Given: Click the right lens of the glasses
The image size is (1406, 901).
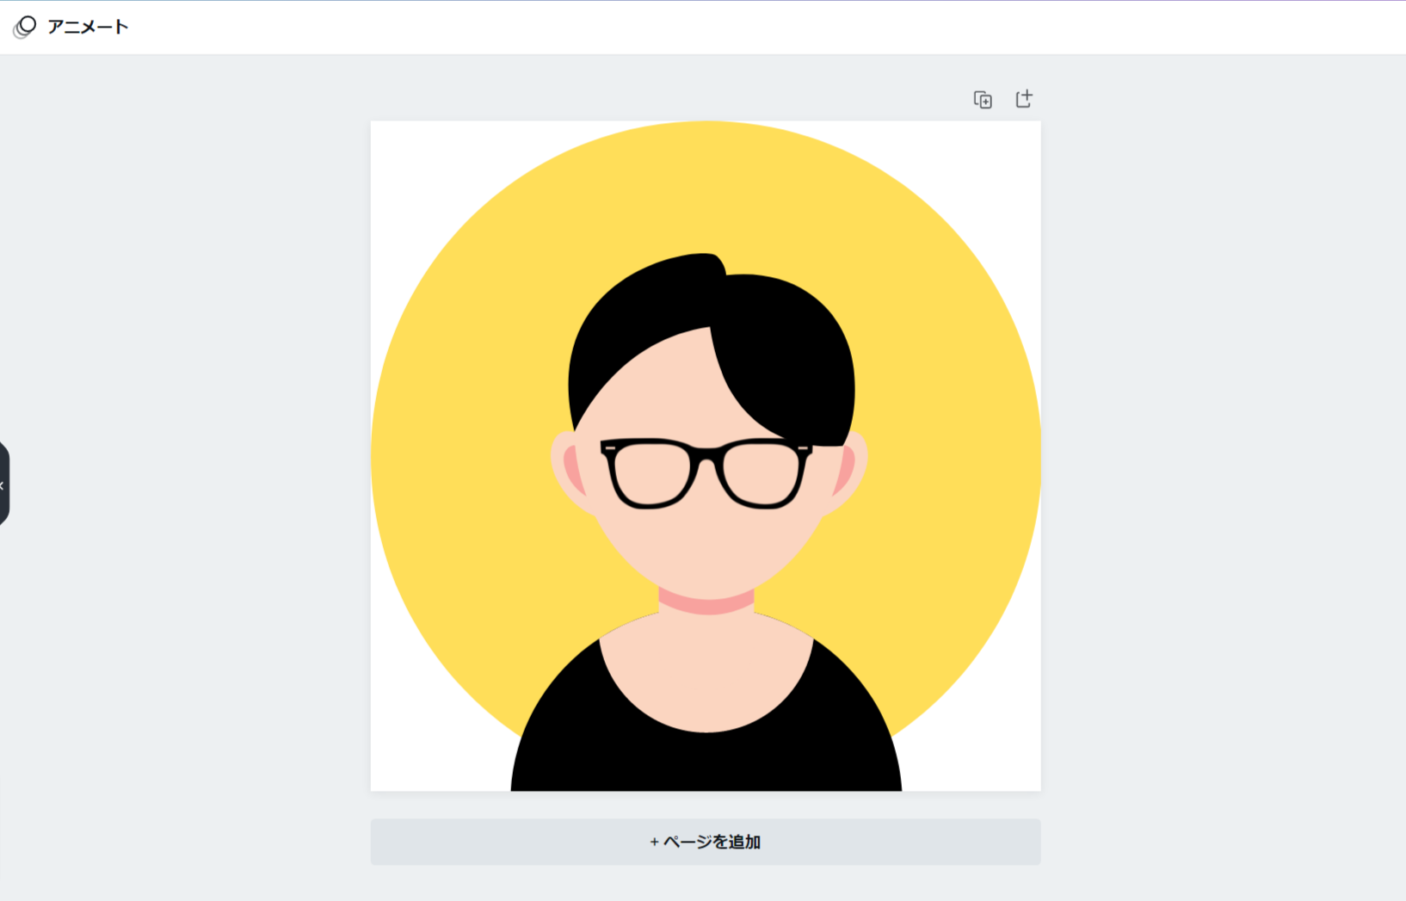Looking at the screenshot, I should [761, 472].
